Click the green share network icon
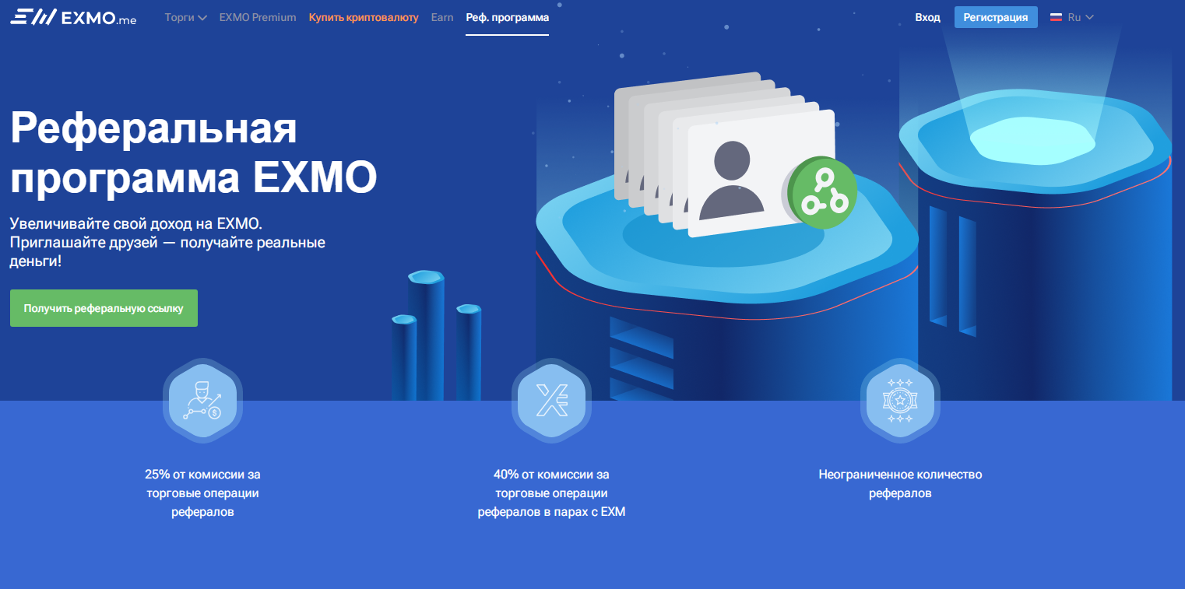This screenshot has height=589, width=1185. pyautogui.click(x=822, y=195)
